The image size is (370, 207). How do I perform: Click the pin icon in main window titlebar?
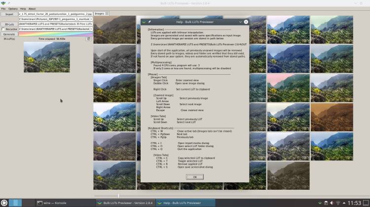pyautogui.click(x=9, y=3)
